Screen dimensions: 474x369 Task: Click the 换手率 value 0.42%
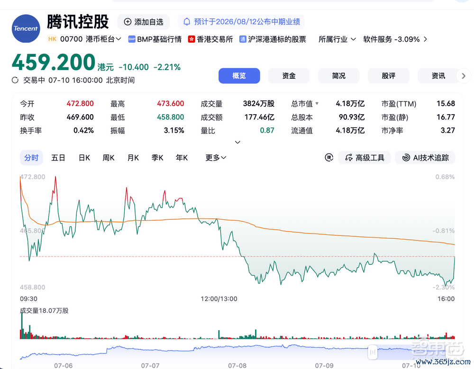pyautogui.click(x=84, y=130)
